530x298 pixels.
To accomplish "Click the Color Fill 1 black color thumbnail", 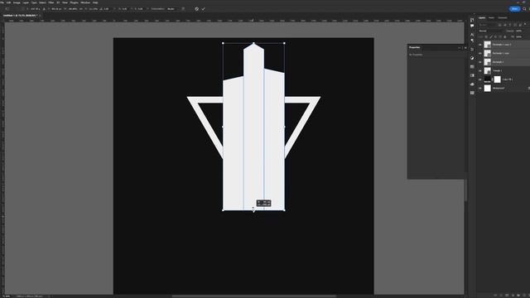I will 488,79.
